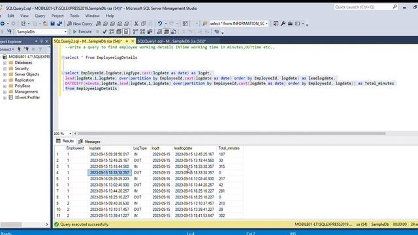
Task: Toggle Include Actual Execution Plan
Action: (x=136, y=32)
